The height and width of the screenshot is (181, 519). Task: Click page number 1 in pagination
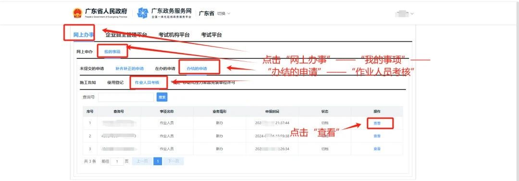tap(158, 161)
